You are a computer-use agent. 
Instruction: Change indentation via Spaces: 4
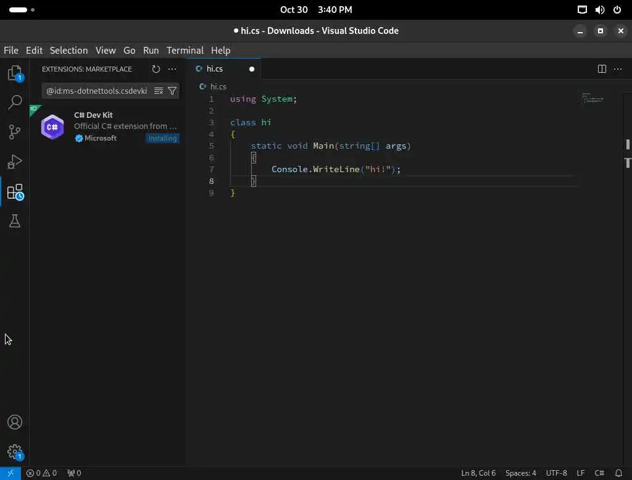coord(521,473)
